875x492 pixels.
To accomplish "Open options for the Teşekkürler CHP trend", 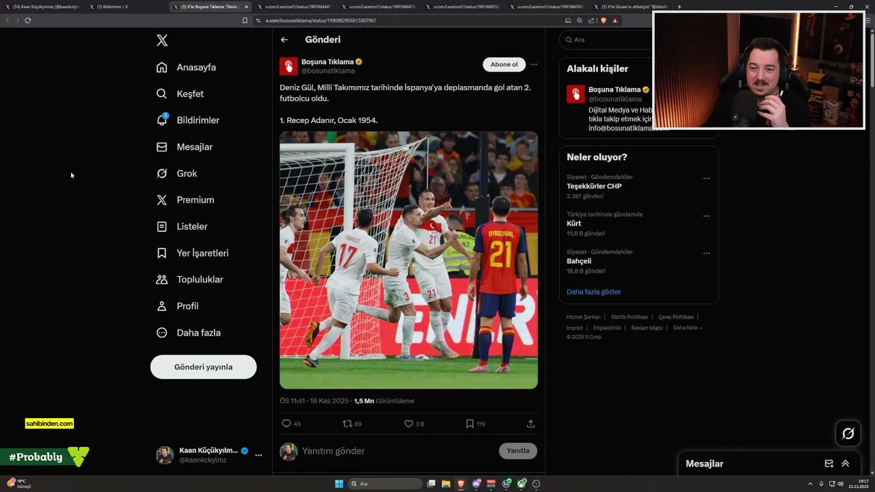I will coord(706,178).
